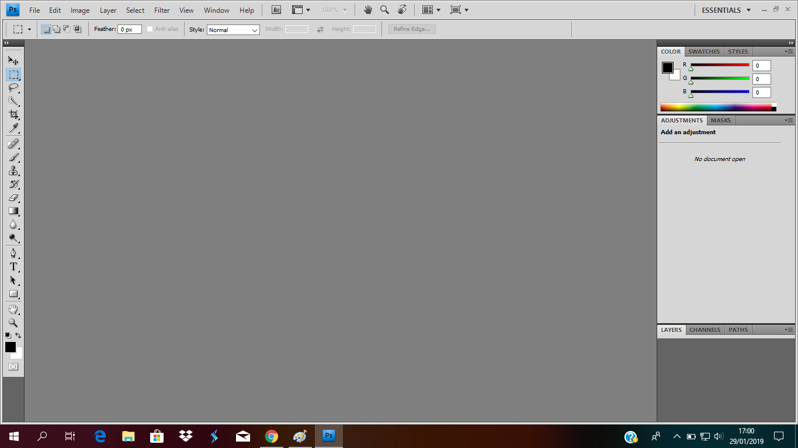This screenshot has width=798, height=448.
Task: Select the Dodge tool
Action: [x=13, y=238]
